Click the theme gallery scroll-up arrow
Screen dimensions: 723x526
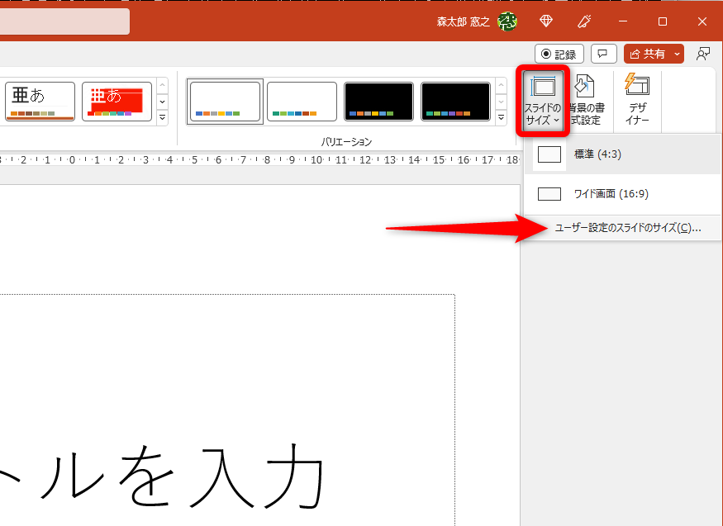163,83
